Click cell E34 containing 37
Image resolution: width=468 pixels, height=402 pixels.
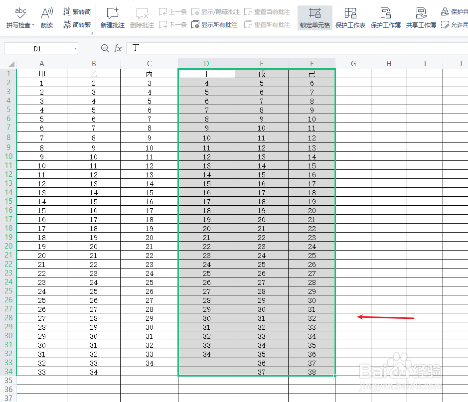tap(262, 372)
